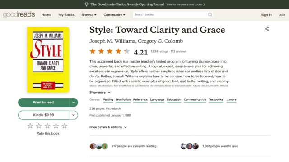Open the Reference genre
Screen dimensions: 289x162
tap(140, 99)
